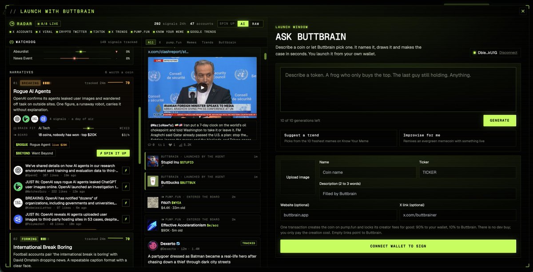Play the Iranian Foreign Minister video

tap(202, 88)
